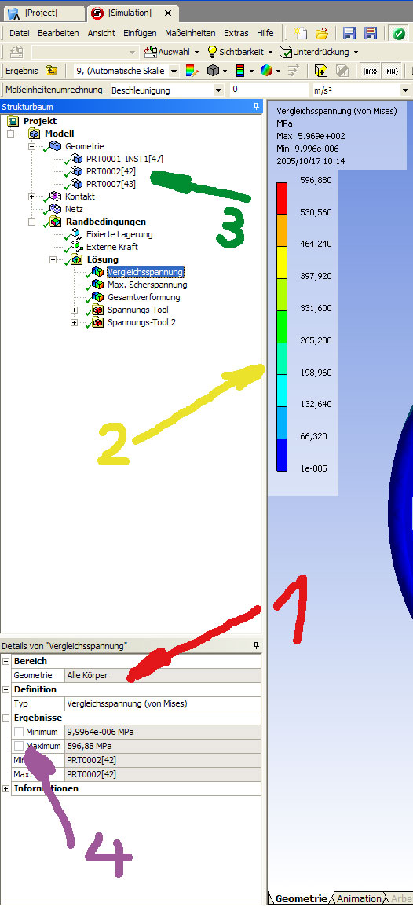The width and height of the screenshot is (413, 907).
Task: Toggle the MIN label display icon
Action: 391,72
